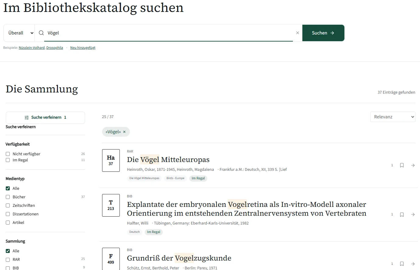Click 'Im Regal' badge under Heinroth entry
Image resolution: width=420 pixels, height=270 pixels.
(x=198, y=178)
